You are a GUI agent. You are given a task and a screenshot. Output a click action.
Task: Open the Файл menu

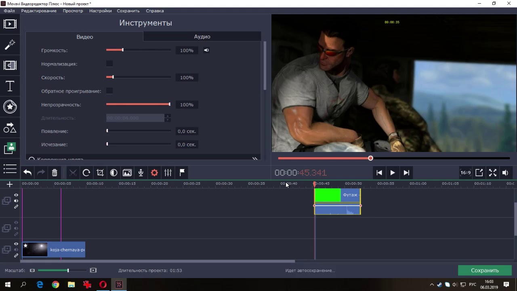[x=9, y=11]
